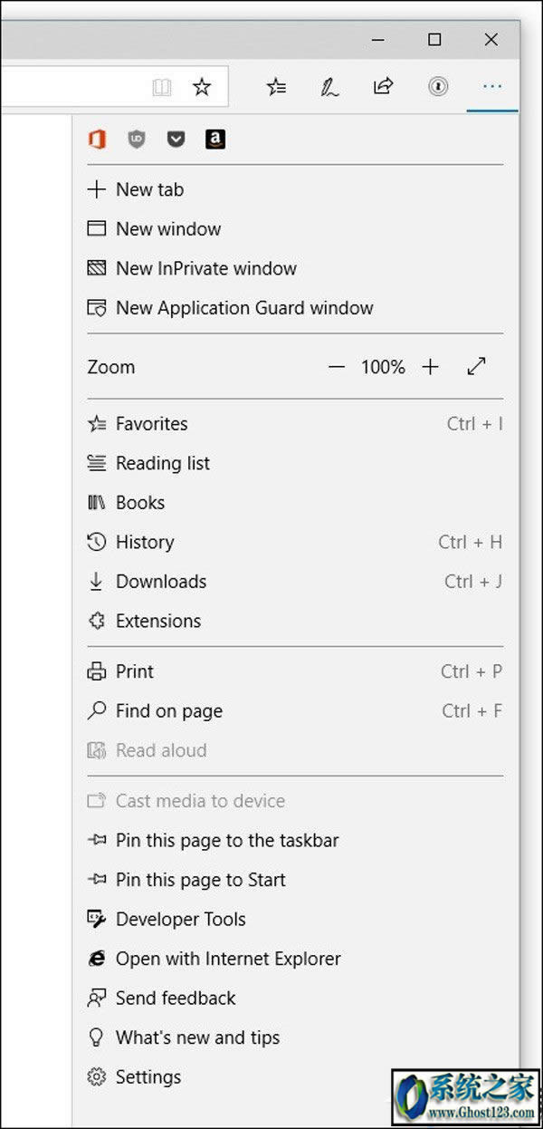This screenshot has width=543, height=1129.
Task: Open Edge Settings
Action: coord(148,1076)
